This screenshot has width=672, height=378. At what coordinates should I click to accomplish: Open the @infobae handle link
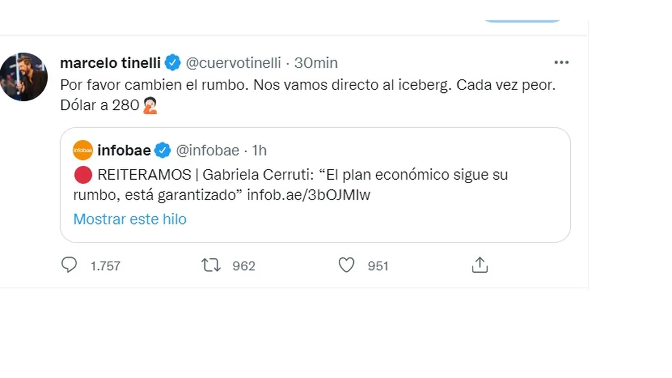pyautogui.click(x=208, y=150)
